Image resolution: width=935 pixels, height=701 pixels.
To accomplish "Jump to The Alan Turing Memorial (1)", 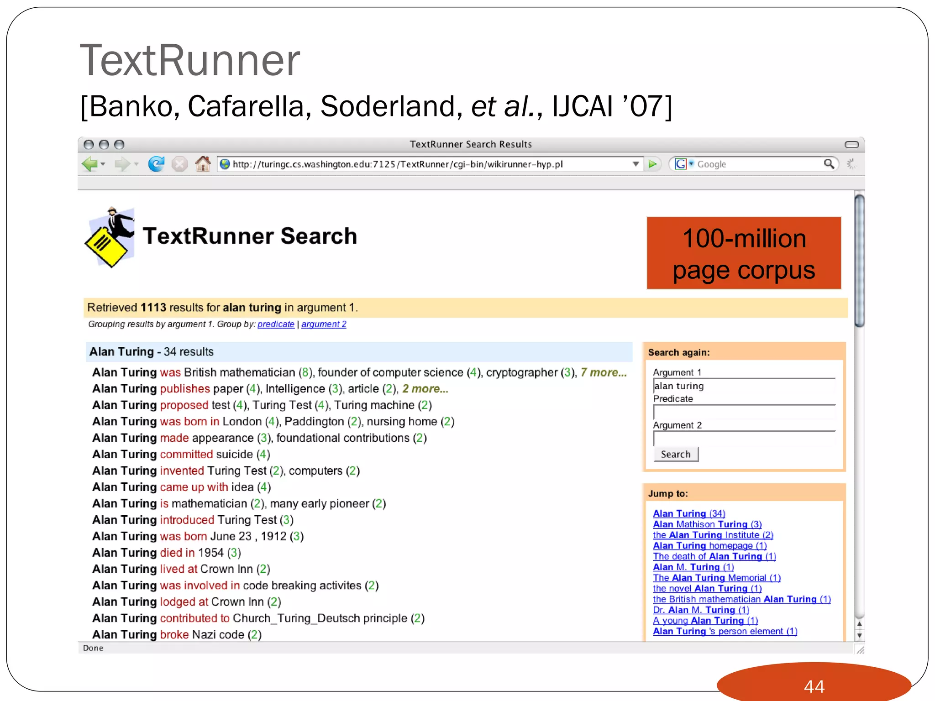I will click(x=717, y=578).
